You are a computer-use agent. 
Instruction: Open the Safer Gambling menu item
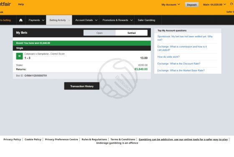146,20
